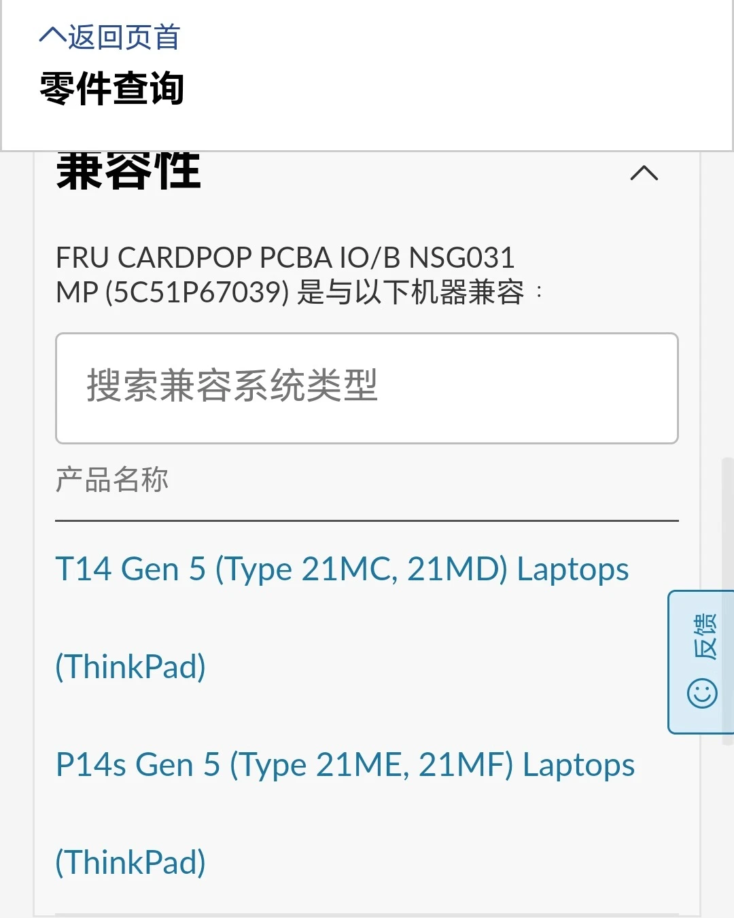This screenshot has width=734, height=918.
Task: Click the smiley face feedback icon
Action: click(702, 694)
